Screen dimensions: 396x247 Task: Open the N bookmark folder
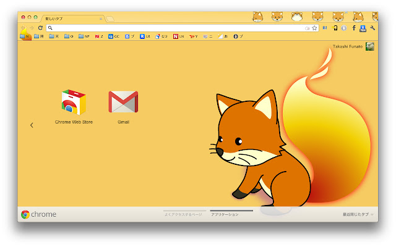25,36
